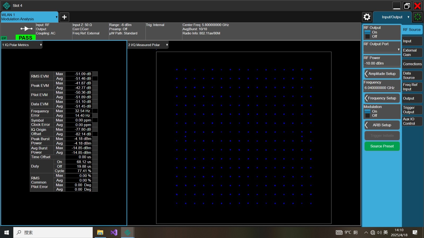Select the RF Source tab

412,30
